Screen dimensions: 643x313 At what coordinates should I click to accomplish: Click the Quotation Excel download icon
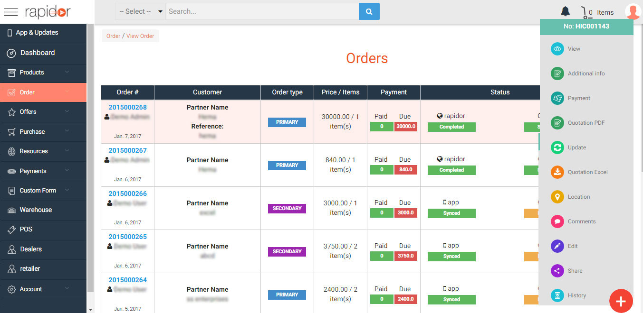(557, 172)
